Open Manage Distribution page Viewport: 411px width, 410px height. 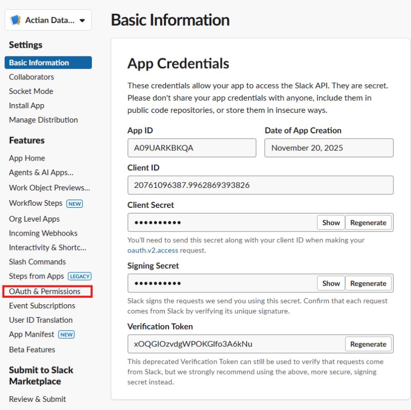43,120
